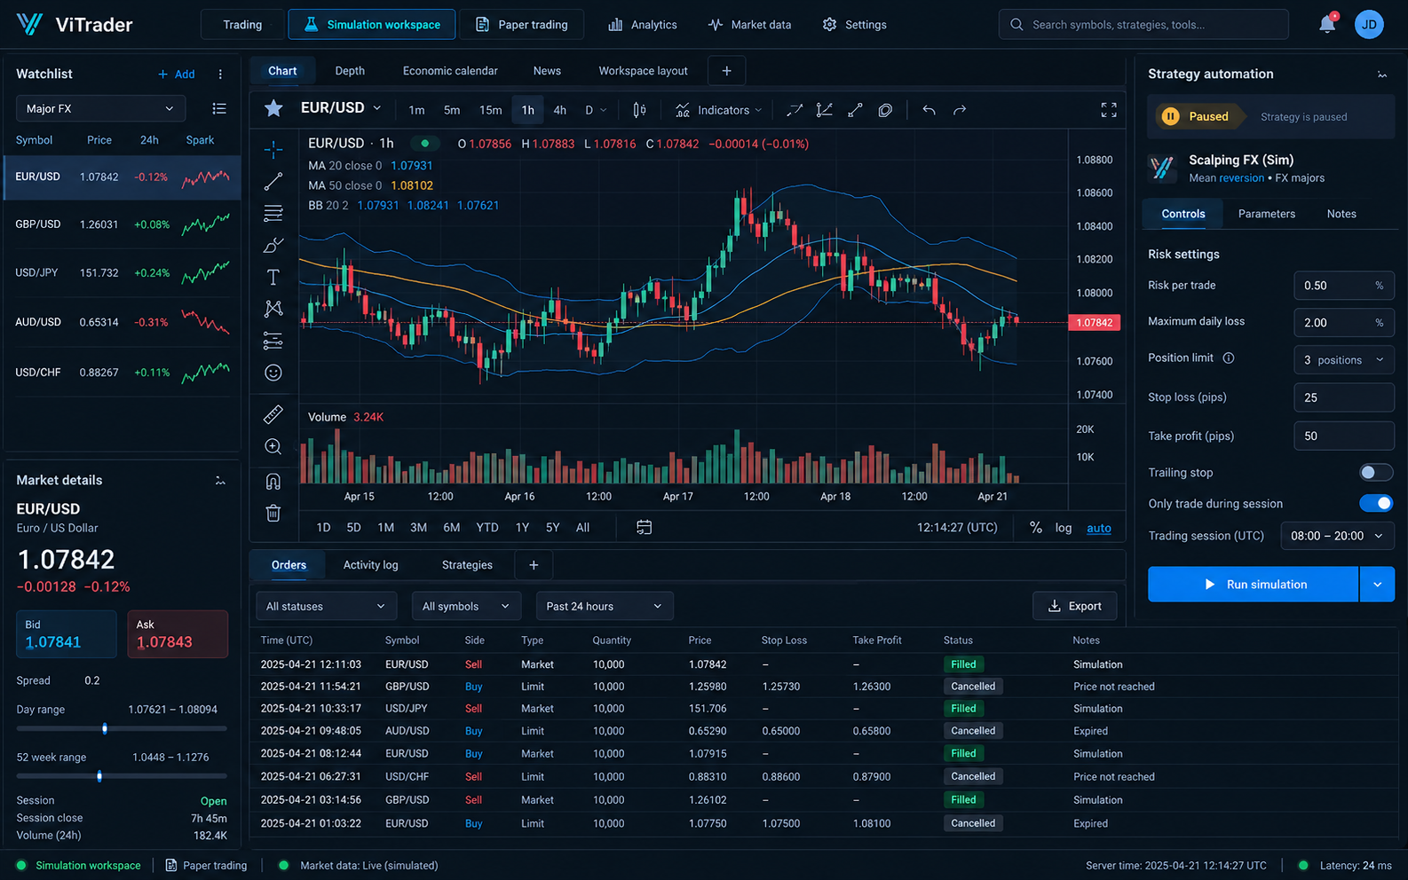Open notifications bell
Screen dimensions: 1408x880
click(1327, 24)
